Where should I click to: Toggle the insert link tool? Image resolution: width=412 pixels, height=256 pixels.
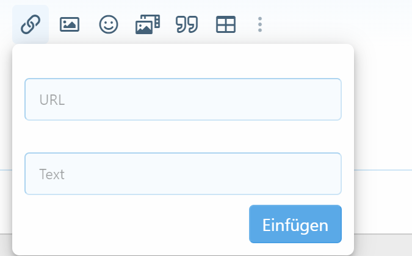[31, 24]
